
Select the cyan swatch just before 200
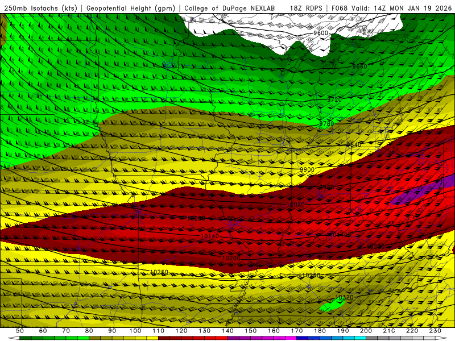(360, 338)
